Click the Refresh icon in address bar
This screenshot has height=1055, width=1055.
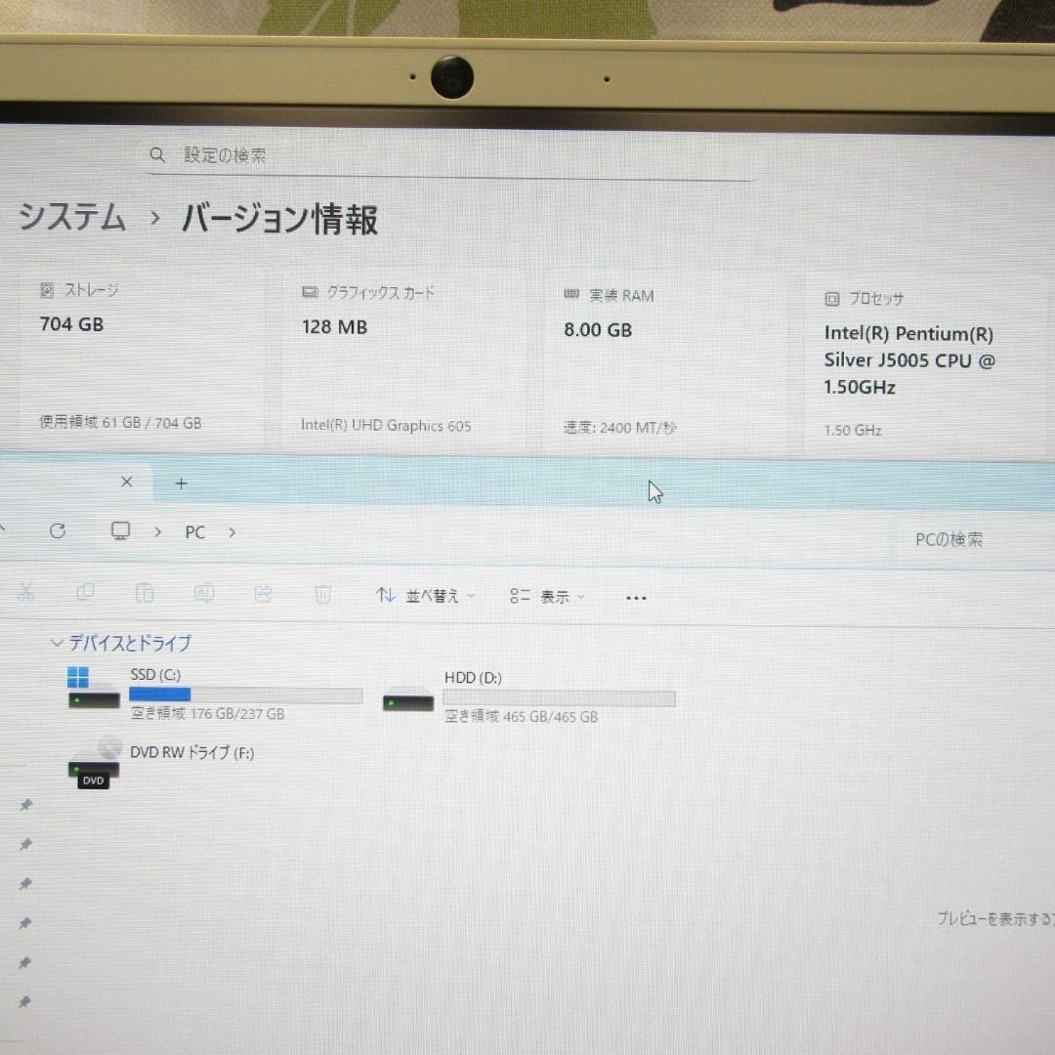[x=59, y=530]
